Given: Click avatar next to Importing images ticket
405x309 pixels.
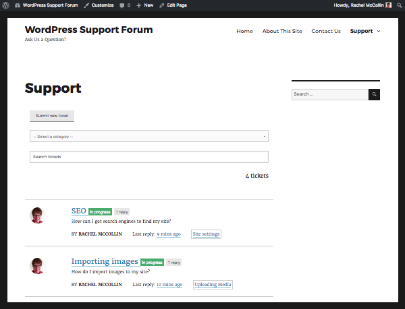Looking at the screenshot, I should (x=37, y=266).
